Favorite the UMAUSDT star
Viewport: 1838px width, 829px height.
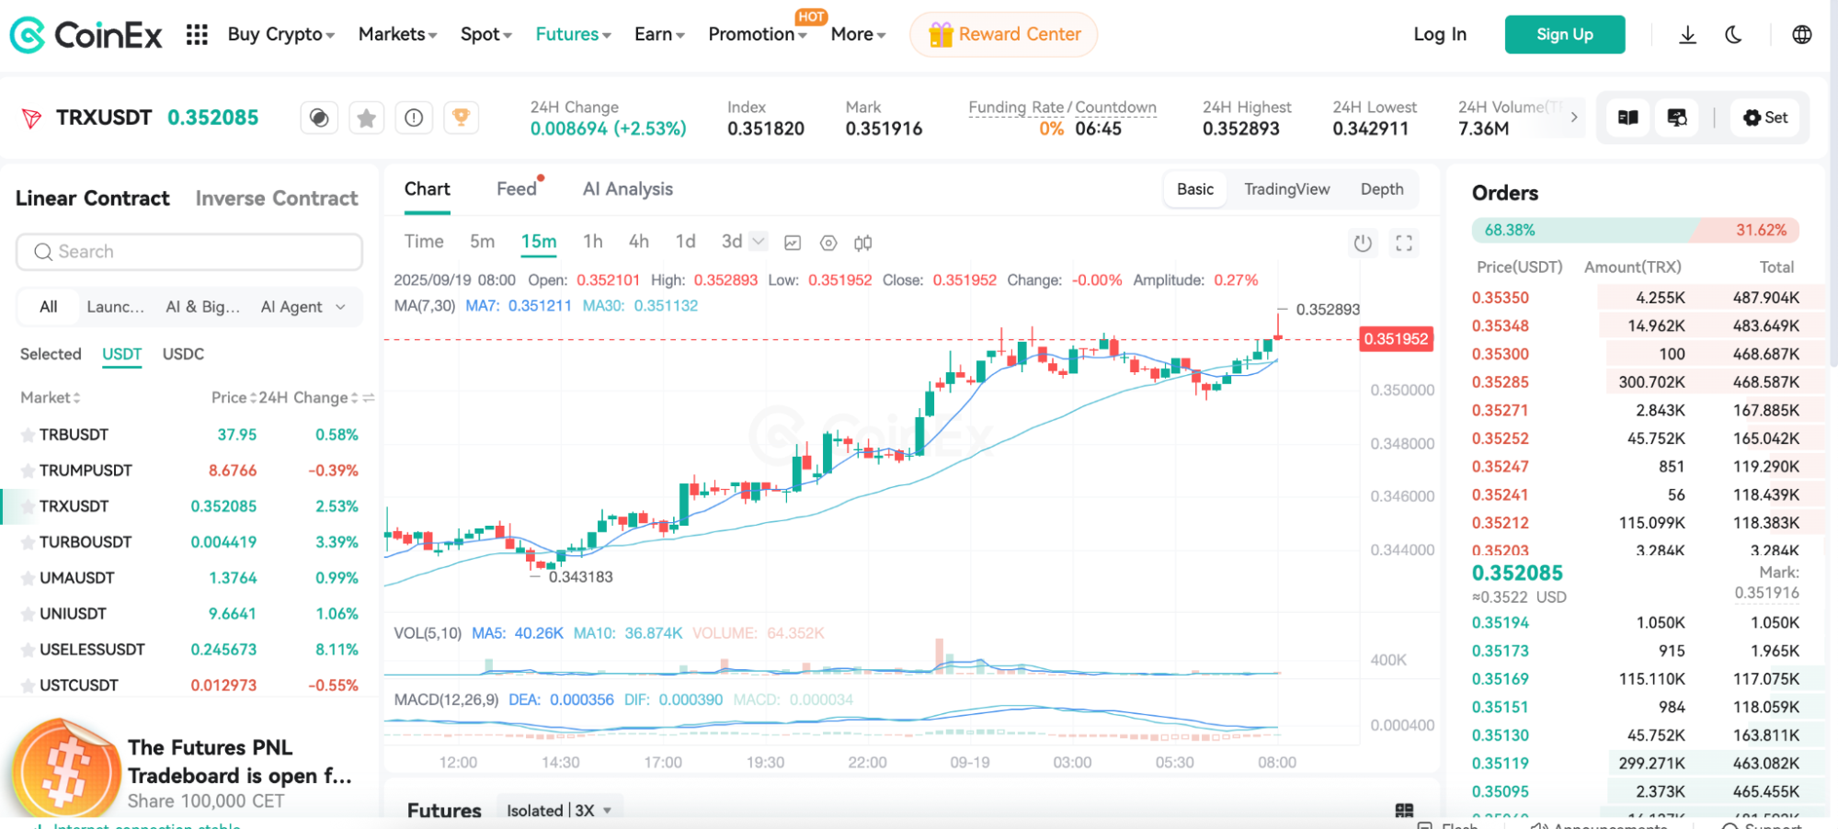[28, 578]
